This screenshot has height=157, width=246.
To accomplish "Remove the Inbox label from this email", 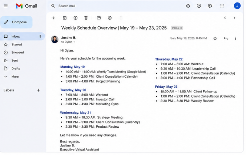I will click(x=181, y=28).
